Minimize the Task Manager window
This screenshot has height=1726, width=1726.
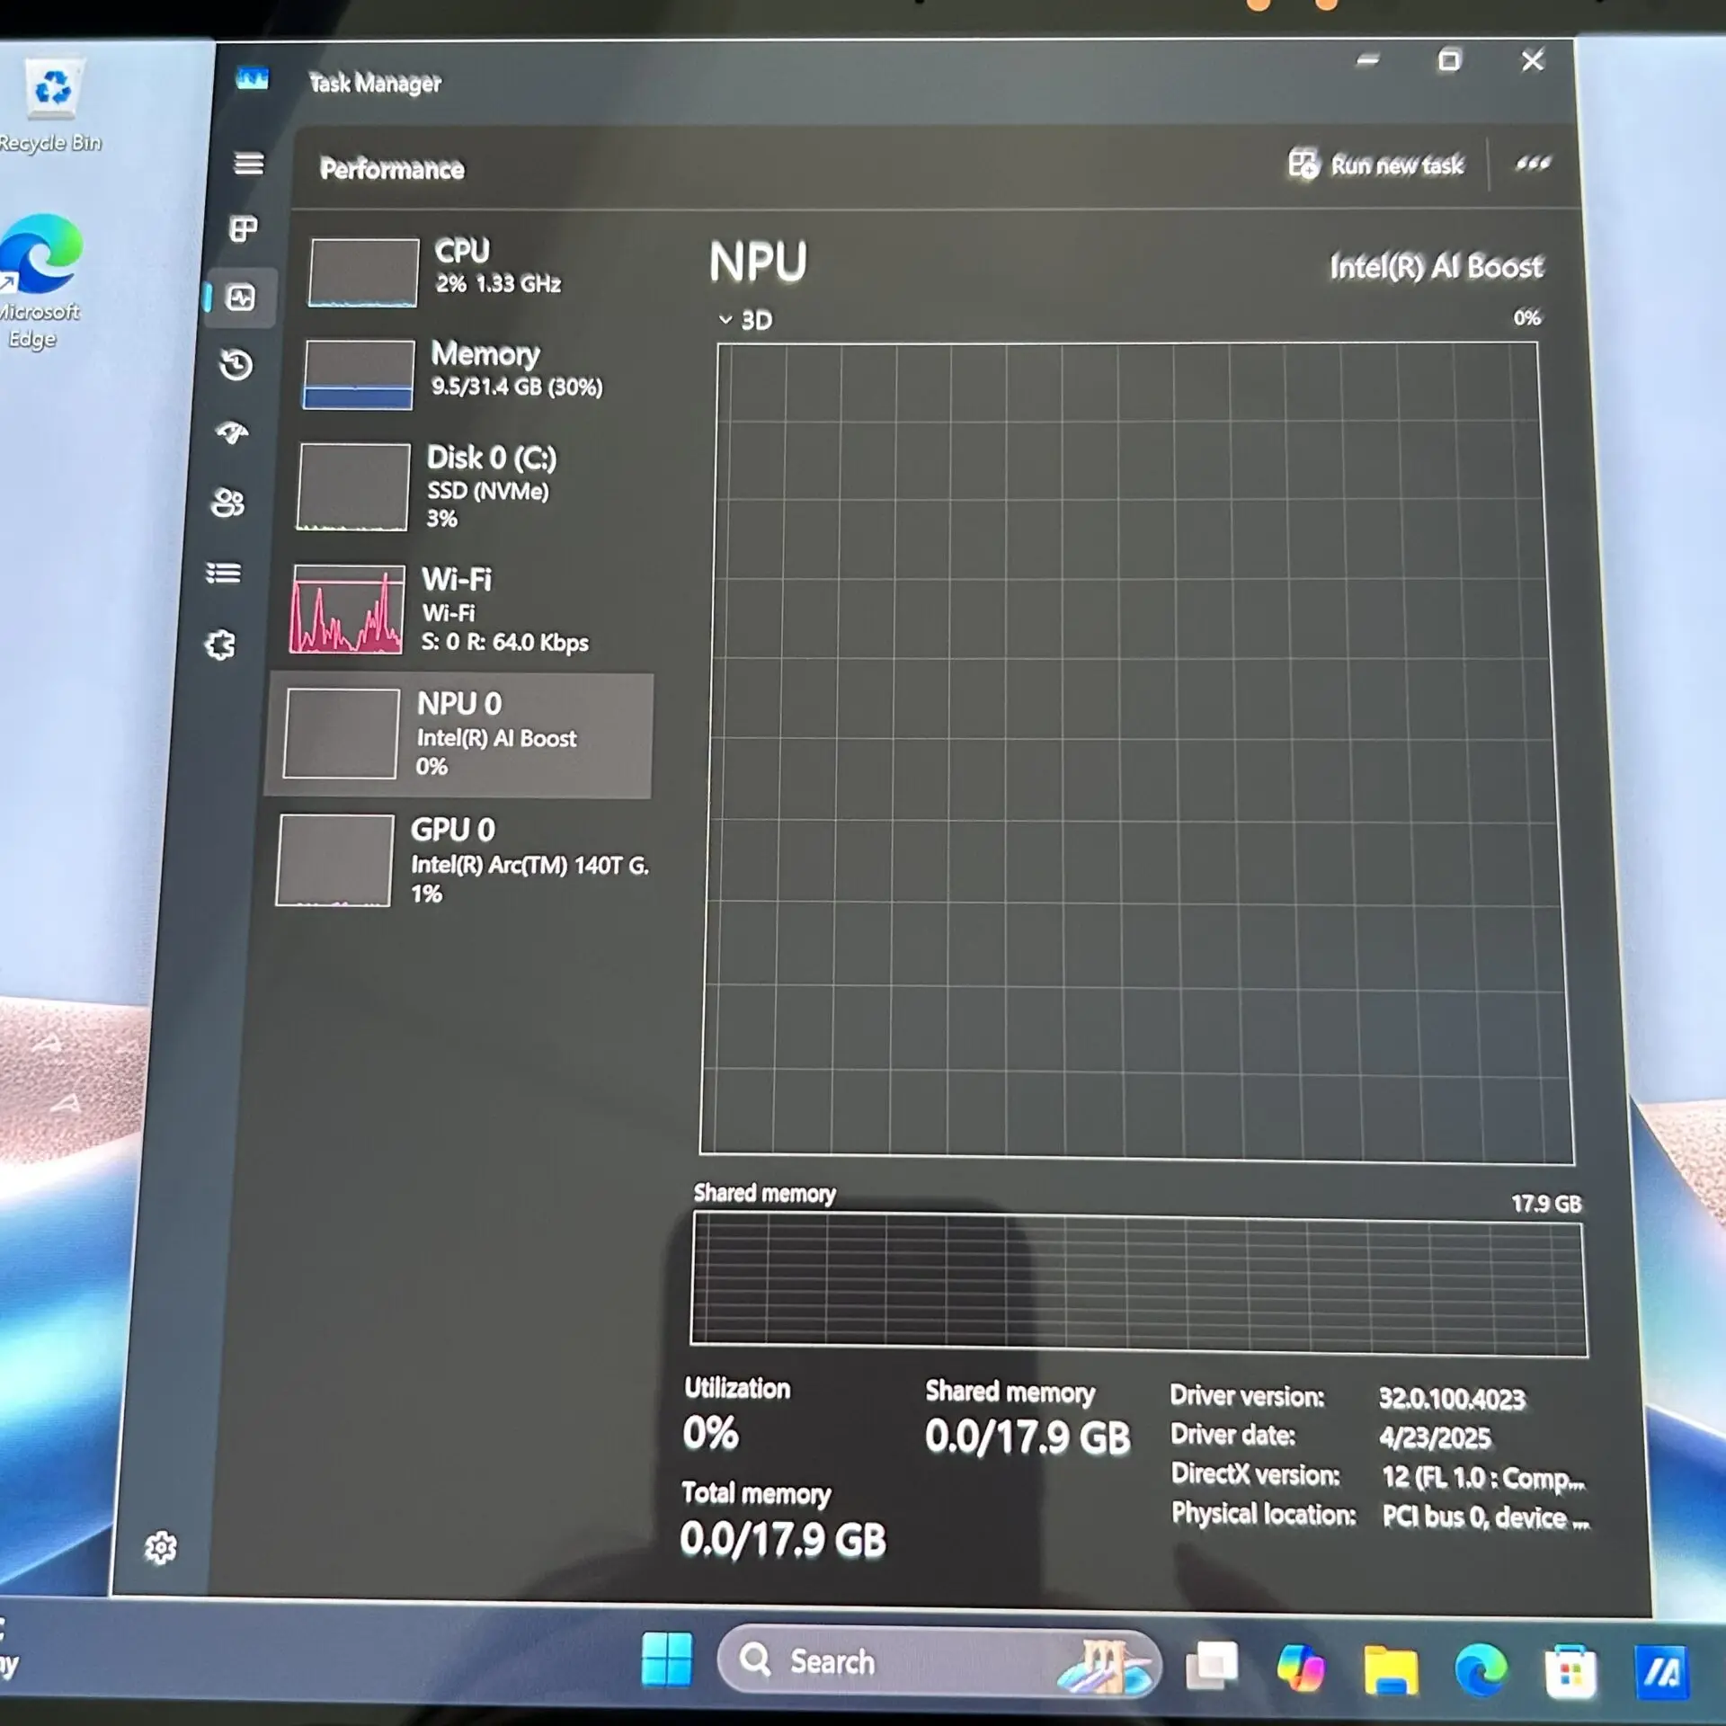[1367, 60]
